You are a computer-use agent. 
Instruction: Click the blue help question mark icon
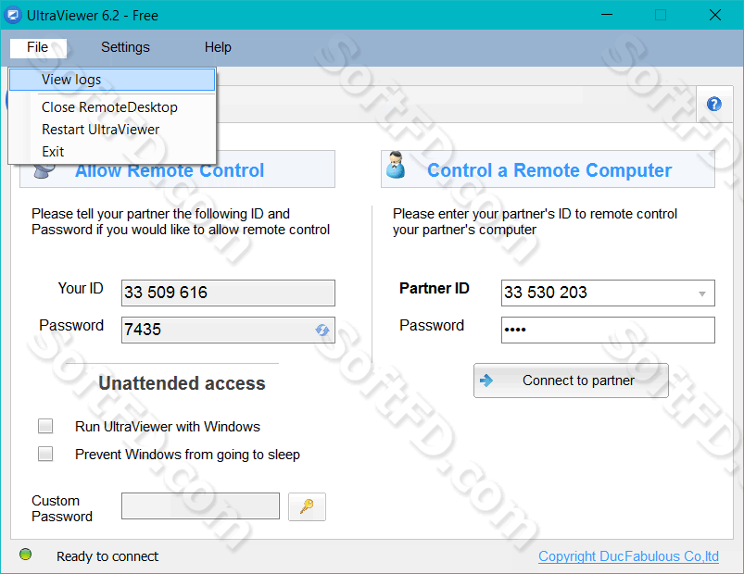click(713, 105)
